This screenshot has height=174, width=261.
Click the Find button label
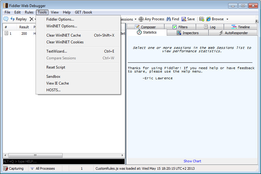pyautogui.click(x=175, y=19)
